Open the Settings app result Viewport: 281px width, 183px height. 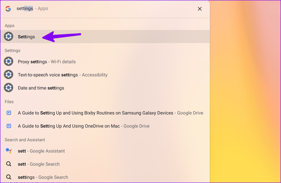coord(105,37)
